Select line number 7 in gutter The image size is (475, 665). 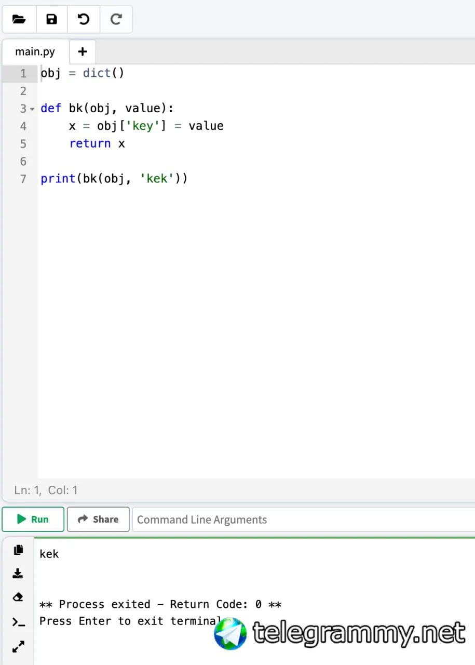pyautogui.click(x=23, y=179)
